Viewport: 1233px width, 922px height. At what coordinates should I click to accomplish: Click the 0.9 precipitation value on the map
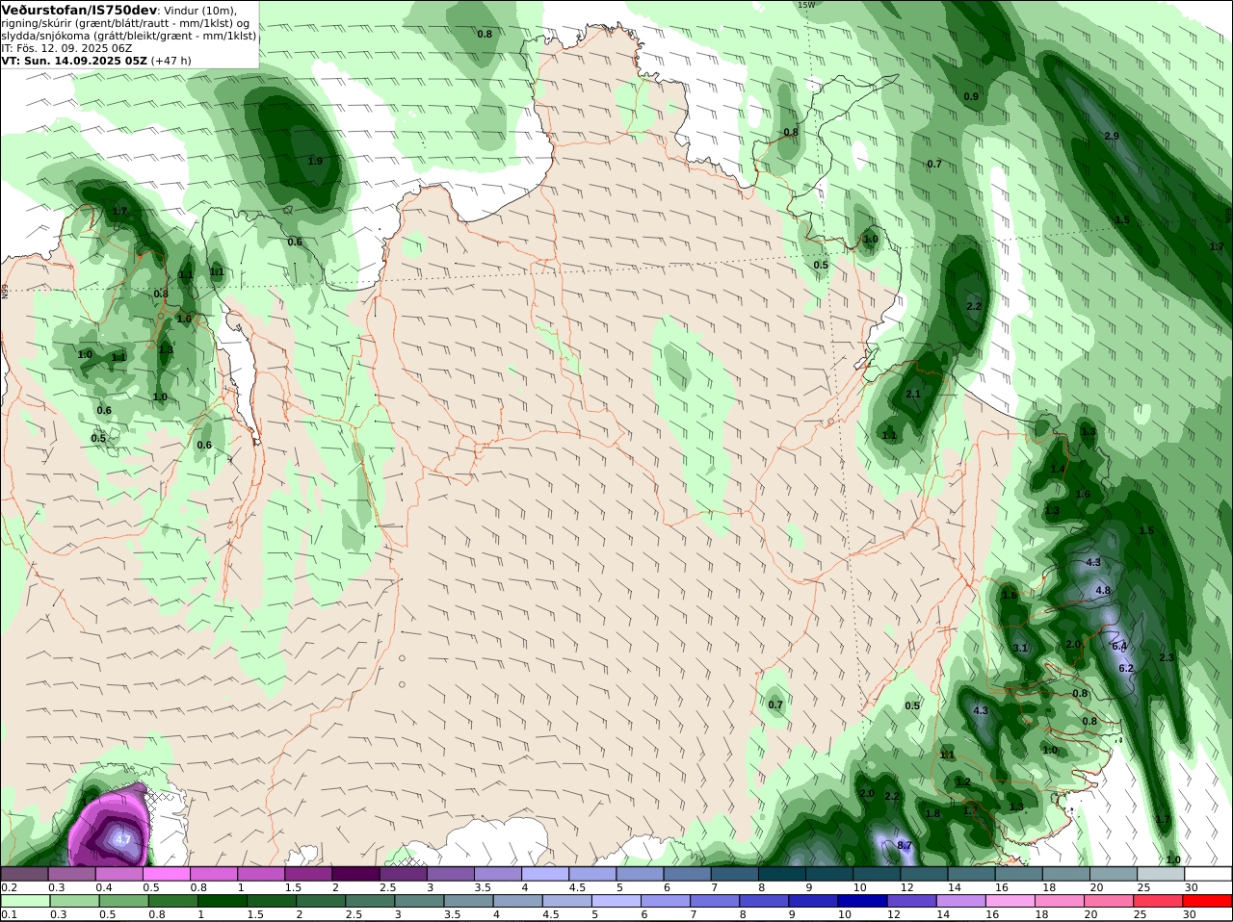[x=971, y=96]
